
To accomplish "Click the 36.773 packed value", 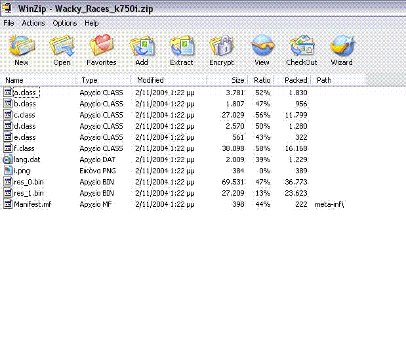I will click(x=296, y=182).
